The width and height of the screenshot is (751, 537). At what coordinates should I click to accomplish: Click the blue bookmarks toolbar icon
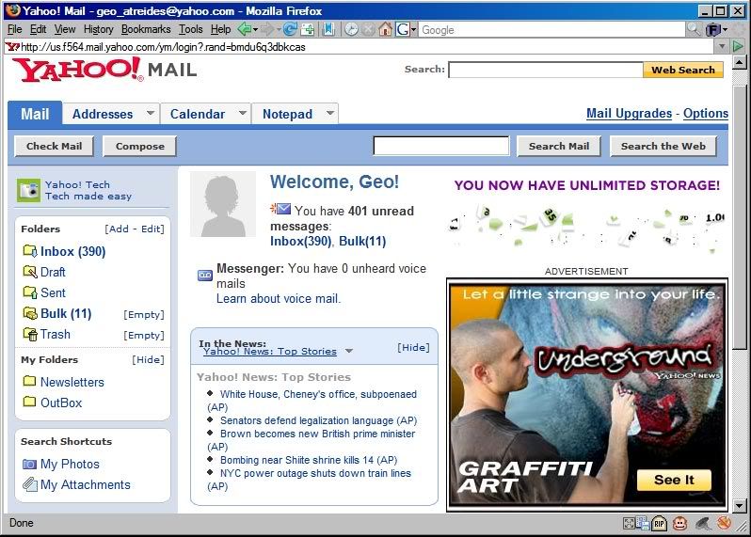pyautogui.click(x=328, y=30)
